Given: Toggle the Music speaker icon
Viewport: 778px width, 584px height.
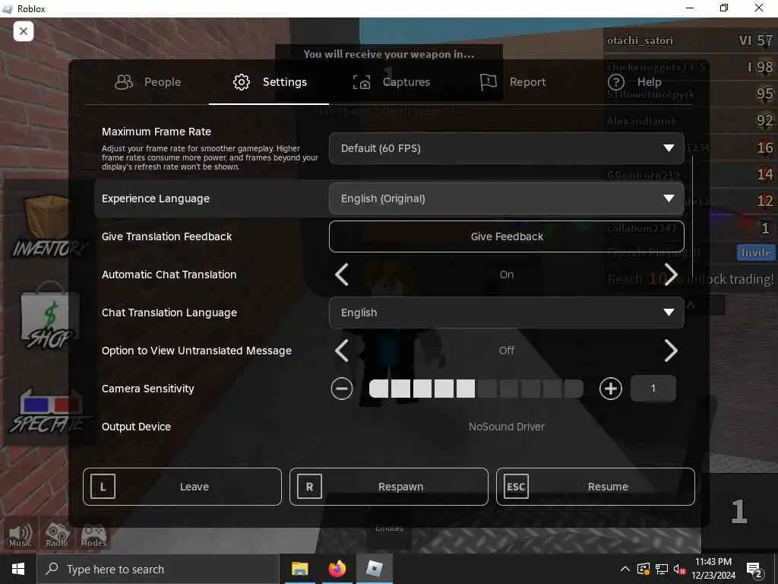Looking at the screenshot, I should click(20, 535).
